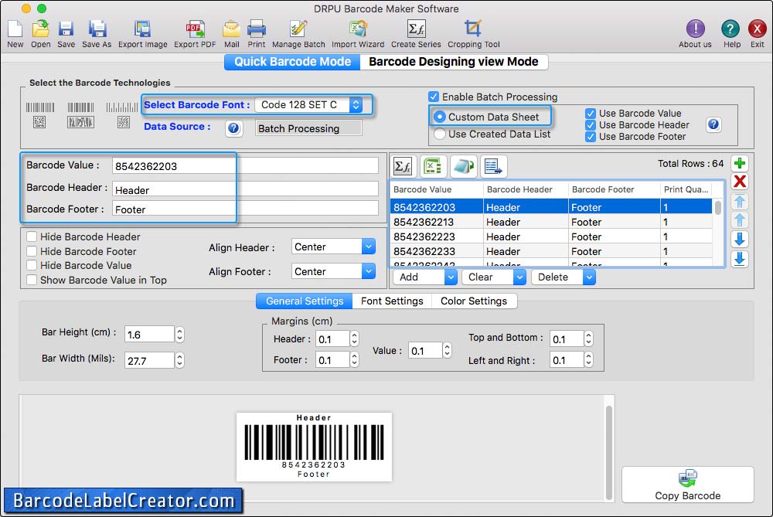
Task: Open a file with the Open icon
Action: click(x=40, y=33)
